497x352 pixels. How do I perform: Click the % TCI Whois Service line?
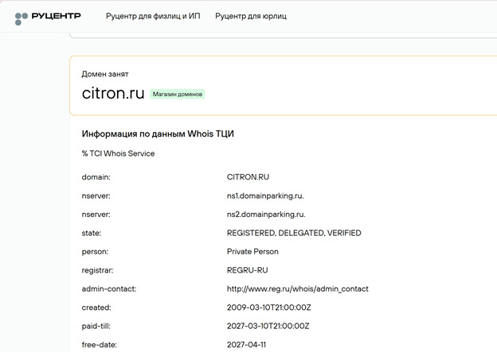tap(118, 153)
